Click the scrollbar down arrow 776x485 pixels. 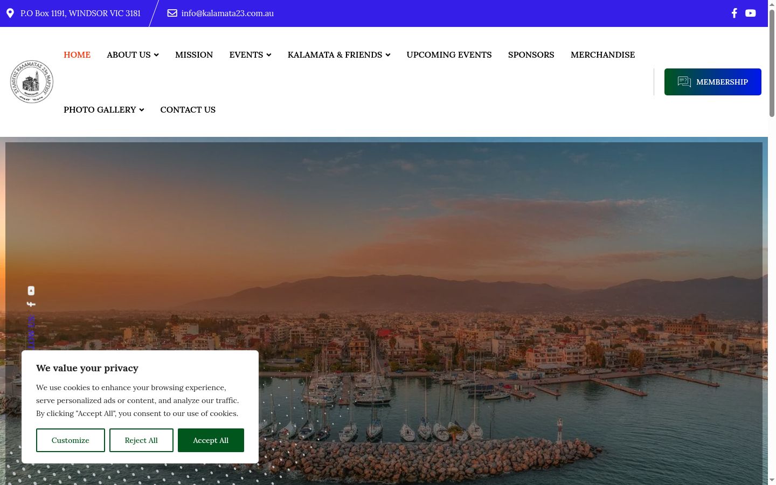pos(772,480)
